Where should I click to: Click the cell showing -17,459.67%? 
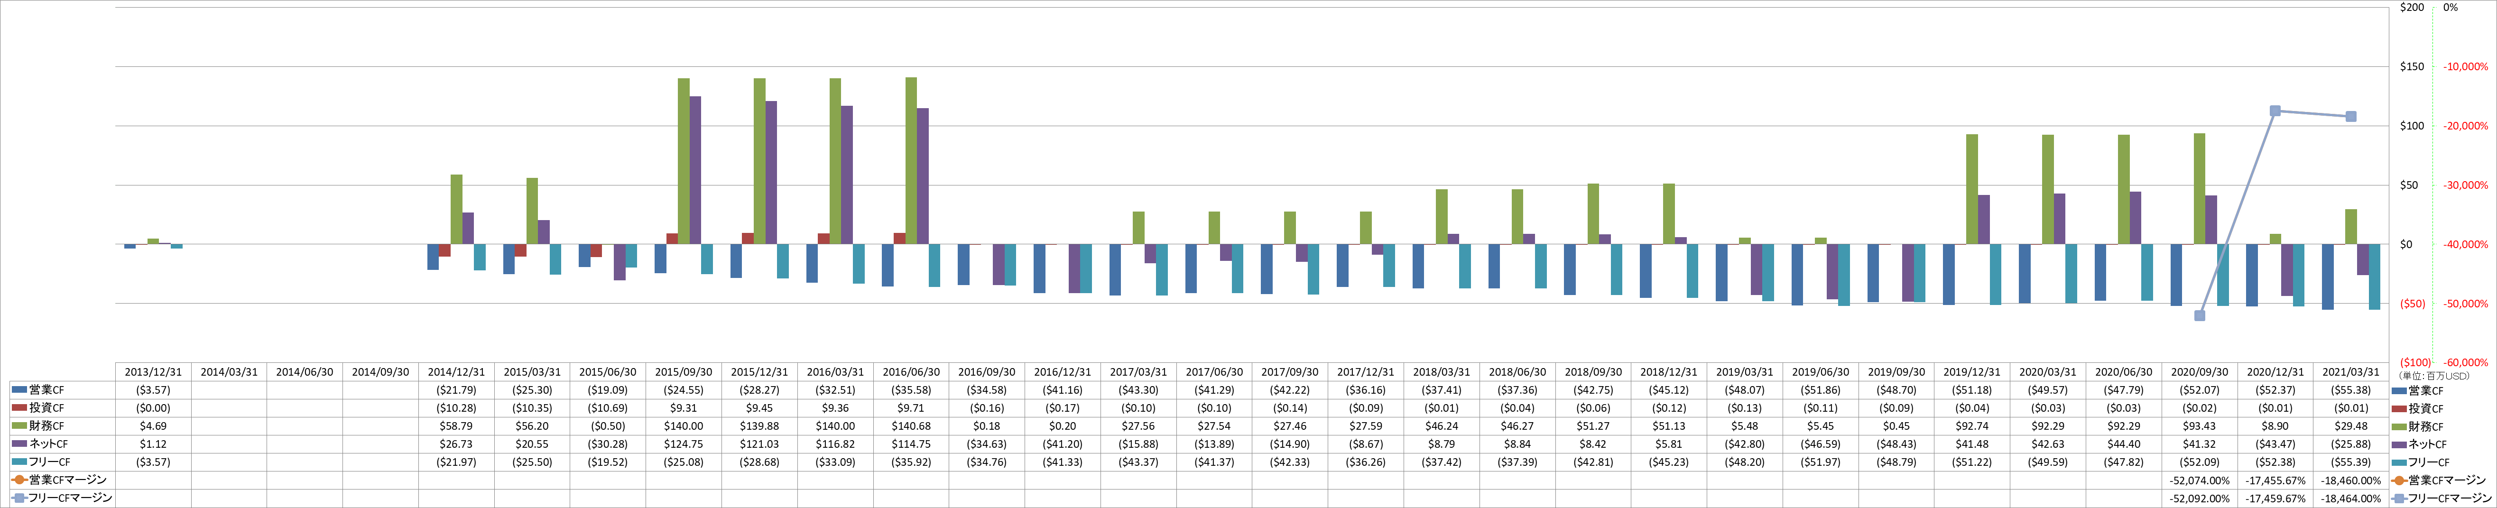(2274, 499)
